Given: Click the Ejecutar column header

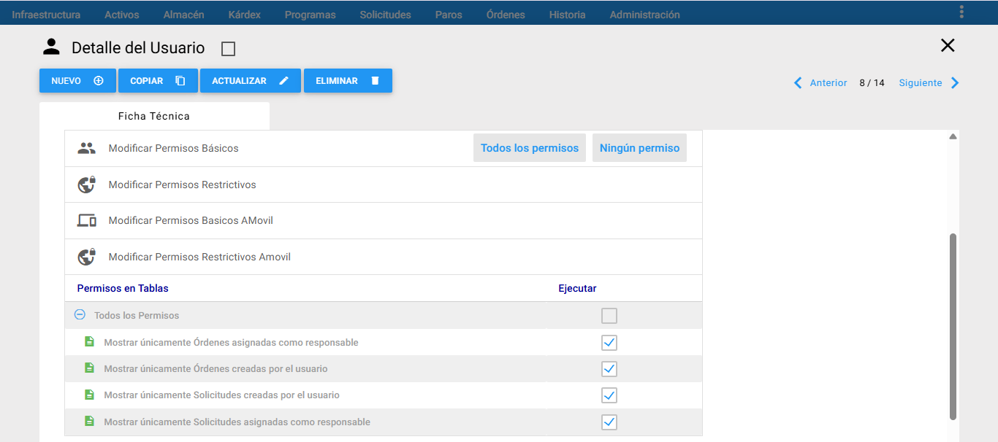Looking at the screenshot, I should [x=577, y=288].
